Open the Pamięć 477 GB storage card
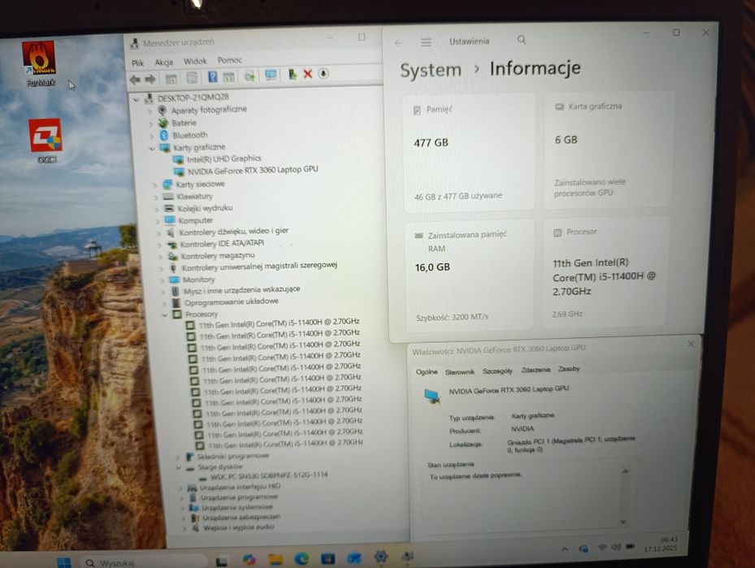This screenshot has height=568, width=755. [468, 152]
